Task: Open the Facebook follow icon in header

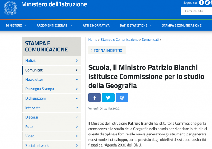Action: click(x=201, y=2)
